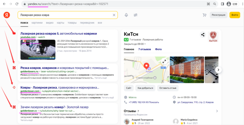
Task: Click into the Yandex search field
Action: click(x=65, y=15)
